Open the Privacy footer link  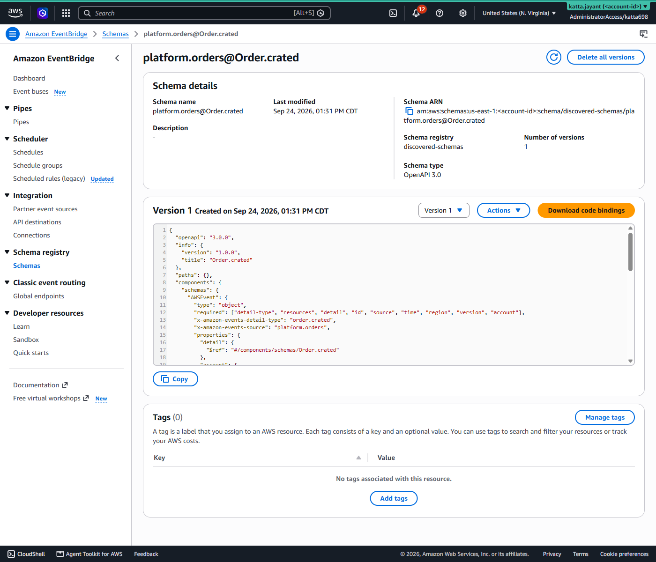click(552, 554)
